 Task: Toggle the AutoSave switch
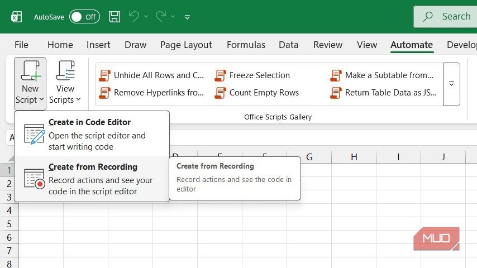click(84, 17)
